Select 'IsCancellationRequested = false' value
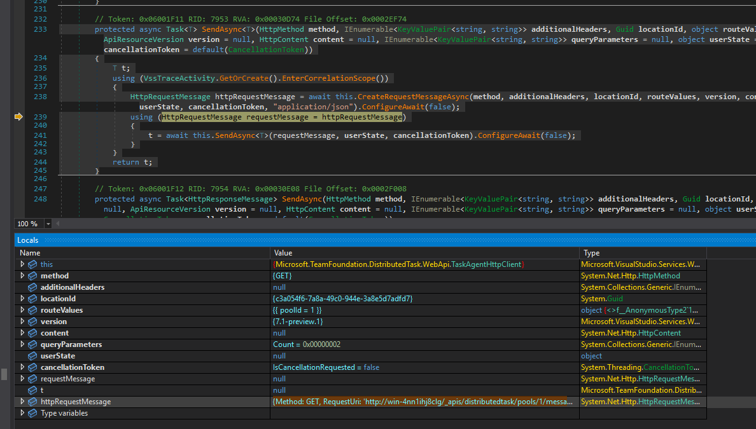 (x=326, y=367)
